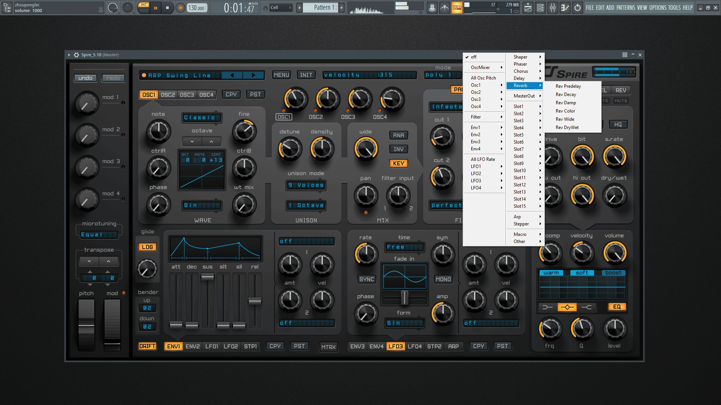Screen dimensions: 721x405
Task: Click the Spire undo button
Action: [x=85, y=78]
